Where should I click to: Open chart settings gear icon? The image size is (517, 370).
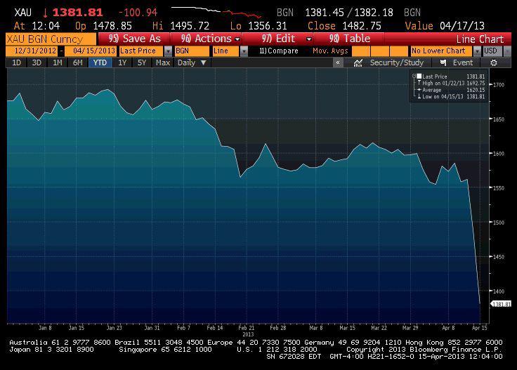coord(494,62)
